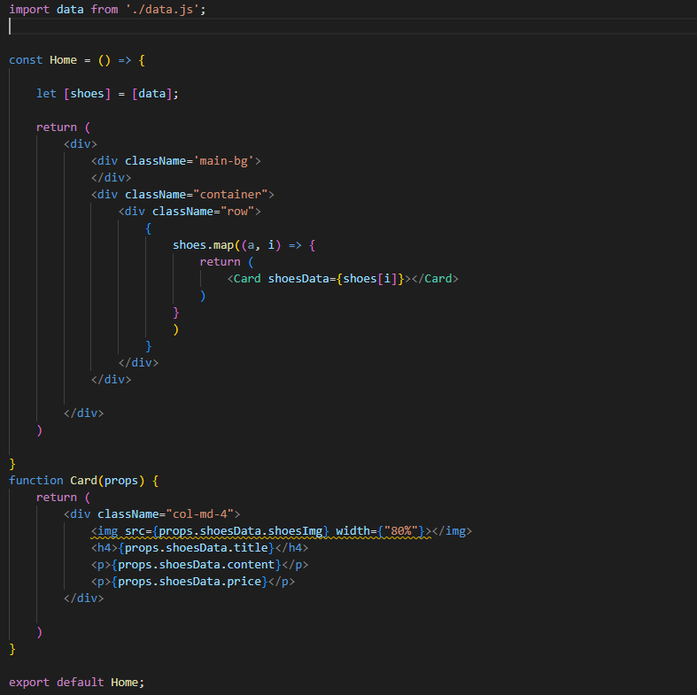Click the 'shoes.map((a, i) => {' line
This screenshot has height=695, width=697.
(x=244, y=245)
